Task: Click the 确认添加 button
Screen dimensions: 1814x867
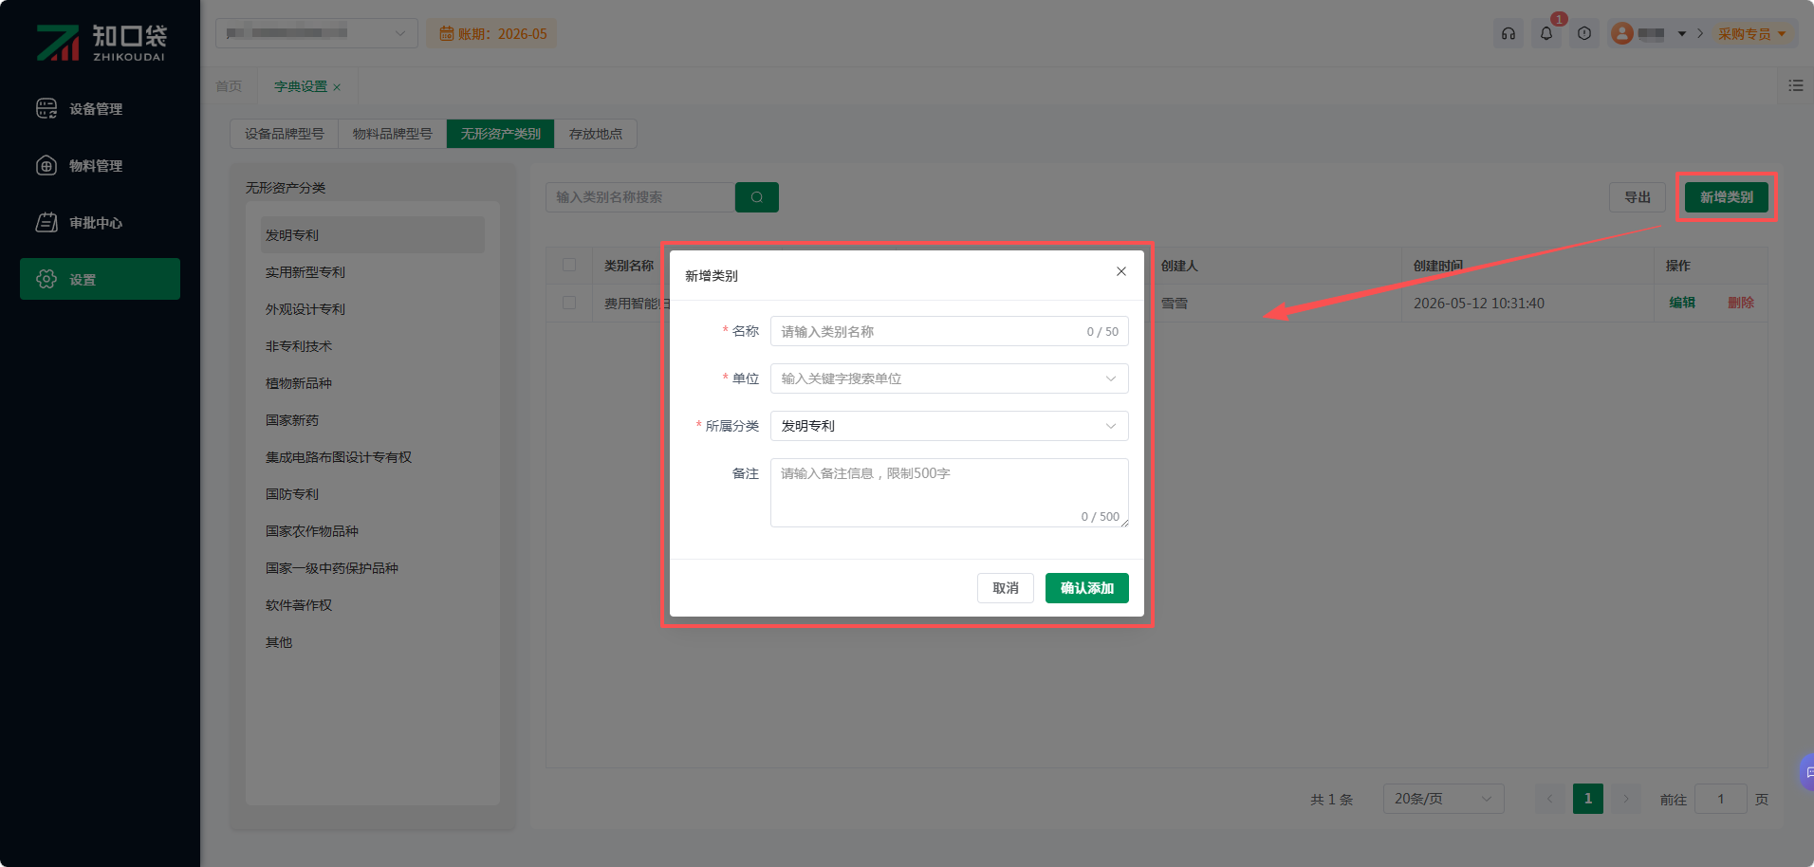Action: (x=1086, y=588)
